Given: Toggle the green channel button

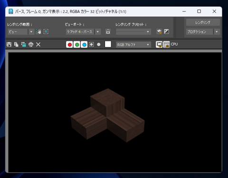Looking at the screenshot, I should pos(77,45).
